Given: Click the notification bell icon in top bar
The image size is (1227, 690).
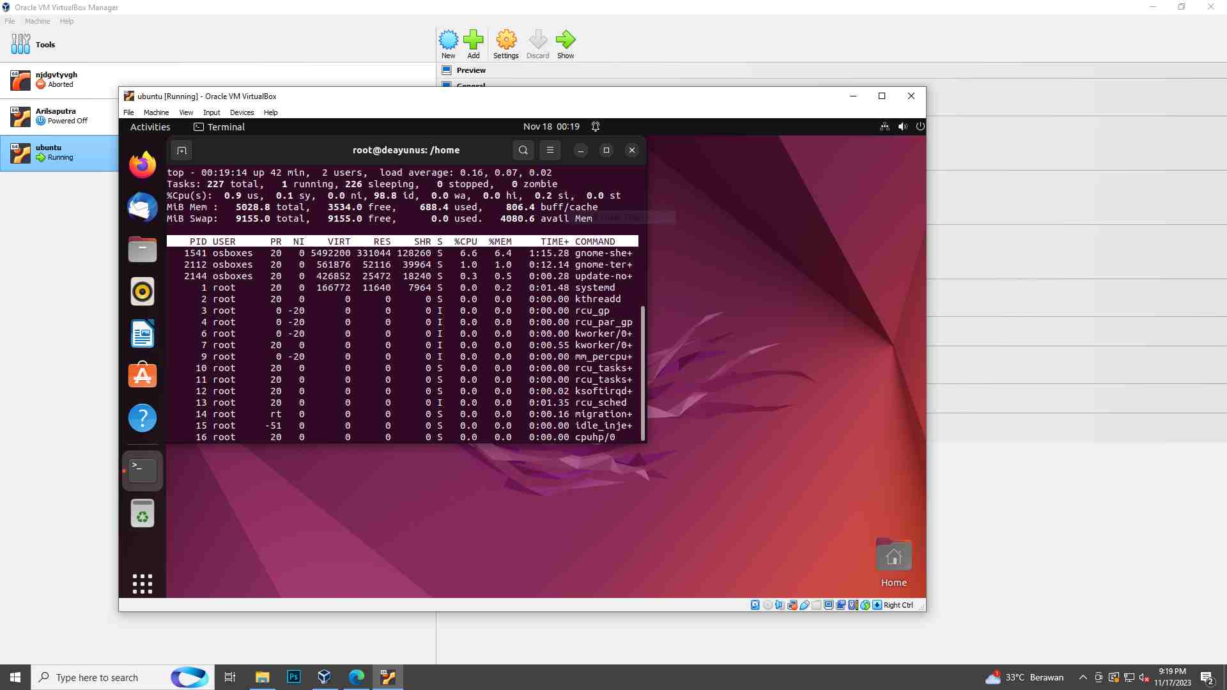Looking at the screenshot, I should click(595, 126).
